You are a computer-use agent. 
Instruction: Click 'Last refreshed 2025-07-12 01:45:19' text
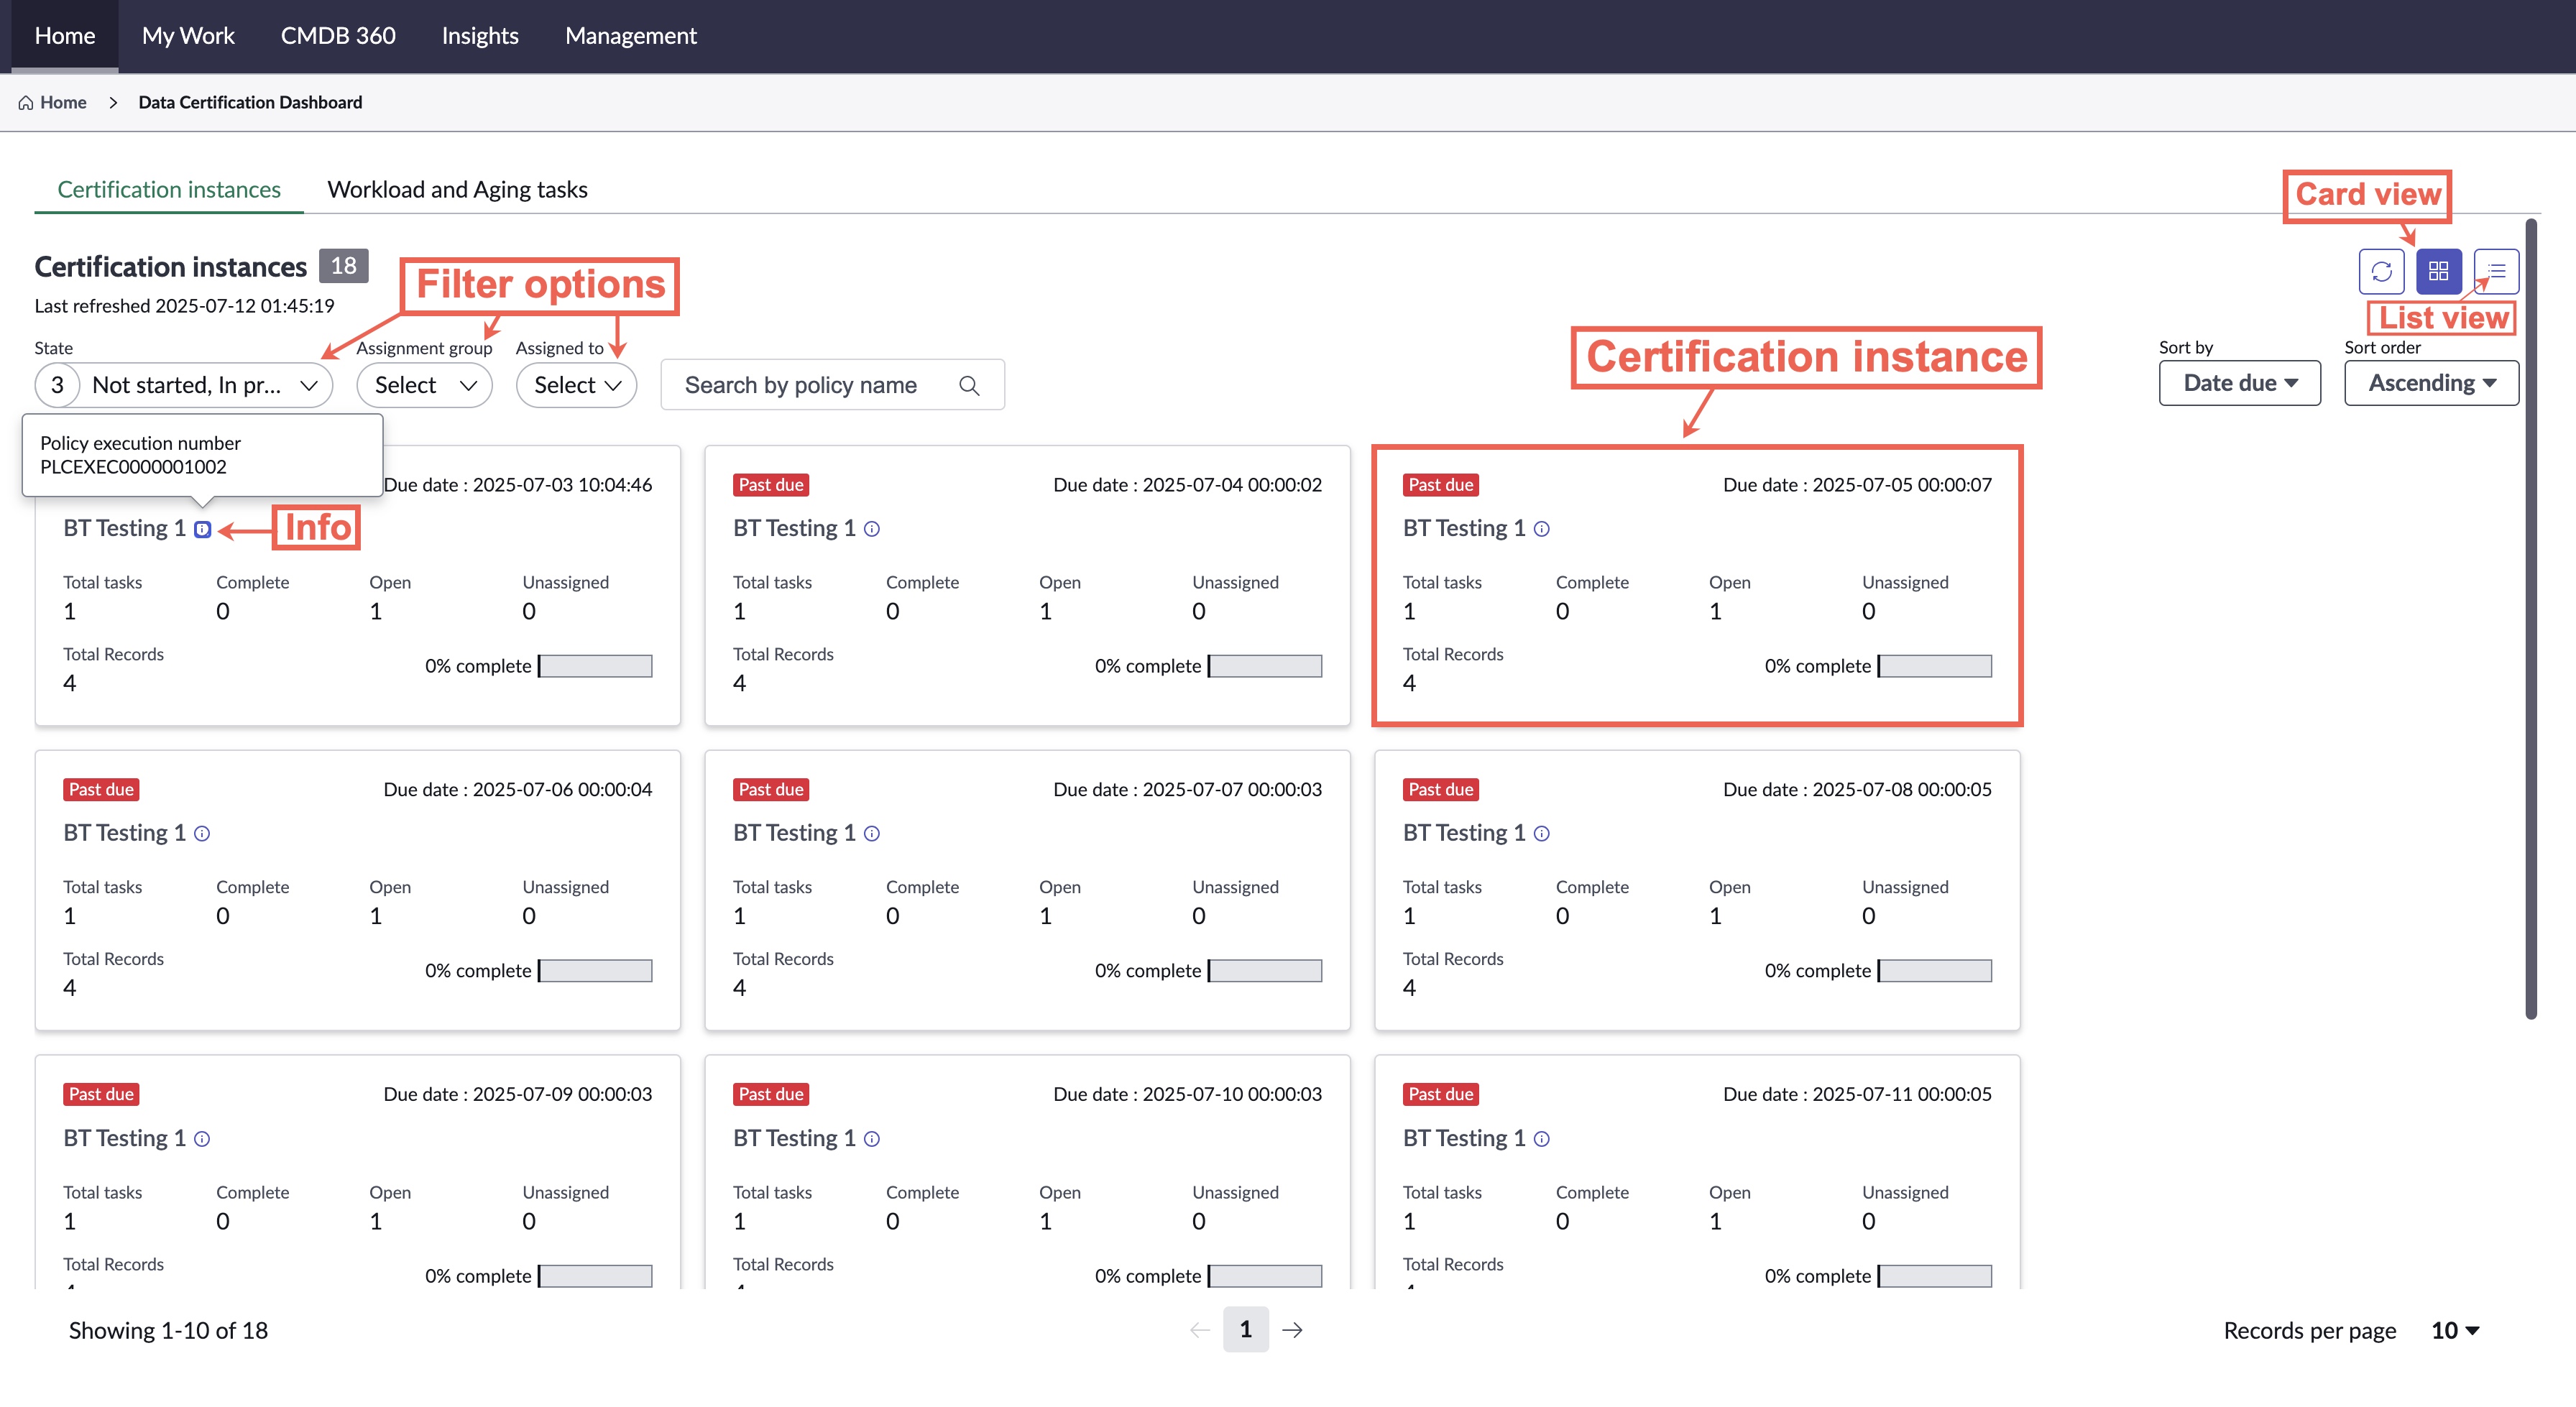click(x=184, y=306)
